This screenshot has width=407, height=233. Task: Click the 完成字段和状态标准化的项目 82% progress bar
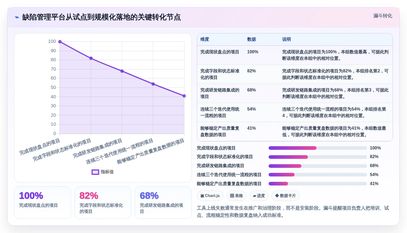318,157
